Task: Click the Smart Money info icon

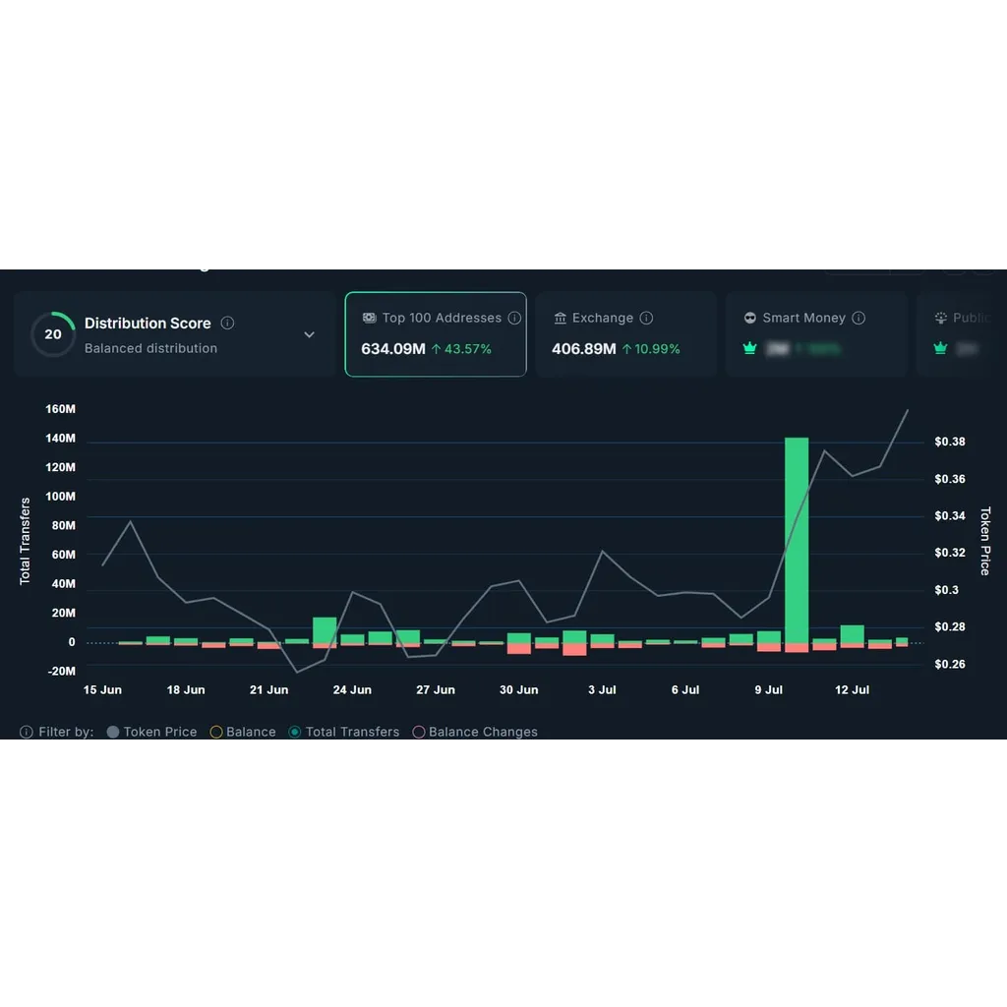Action: point(859,318)
